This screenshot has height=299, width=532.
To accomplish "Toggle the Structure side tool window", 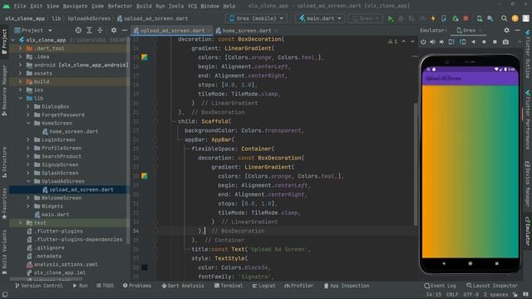I will (4, 162).
